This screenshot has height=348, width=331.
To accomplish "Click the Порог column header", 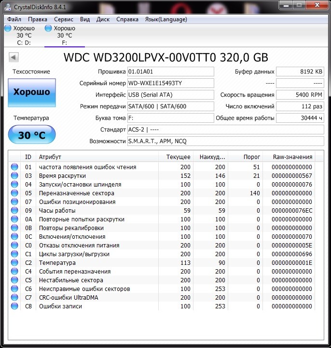I will (246, 157).
